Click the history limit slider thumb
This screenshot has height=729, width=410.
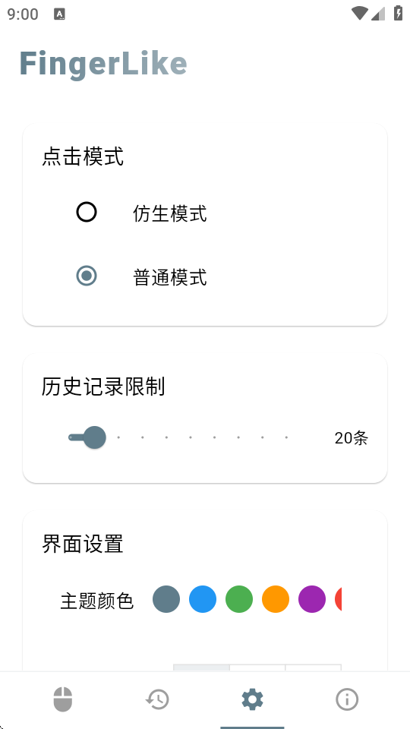coord(95,437)
